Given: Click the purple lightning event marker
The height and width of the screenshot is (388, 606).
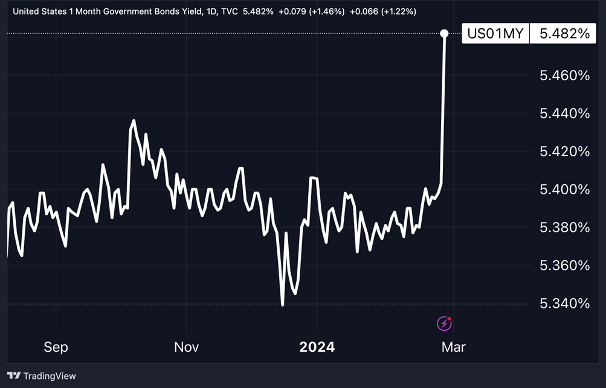Looking at the screenshot, I should coord(444,323).
